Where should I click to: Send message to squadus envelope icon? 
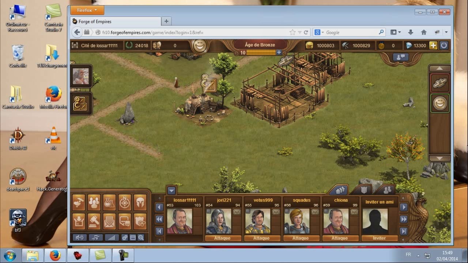point(315,212)
